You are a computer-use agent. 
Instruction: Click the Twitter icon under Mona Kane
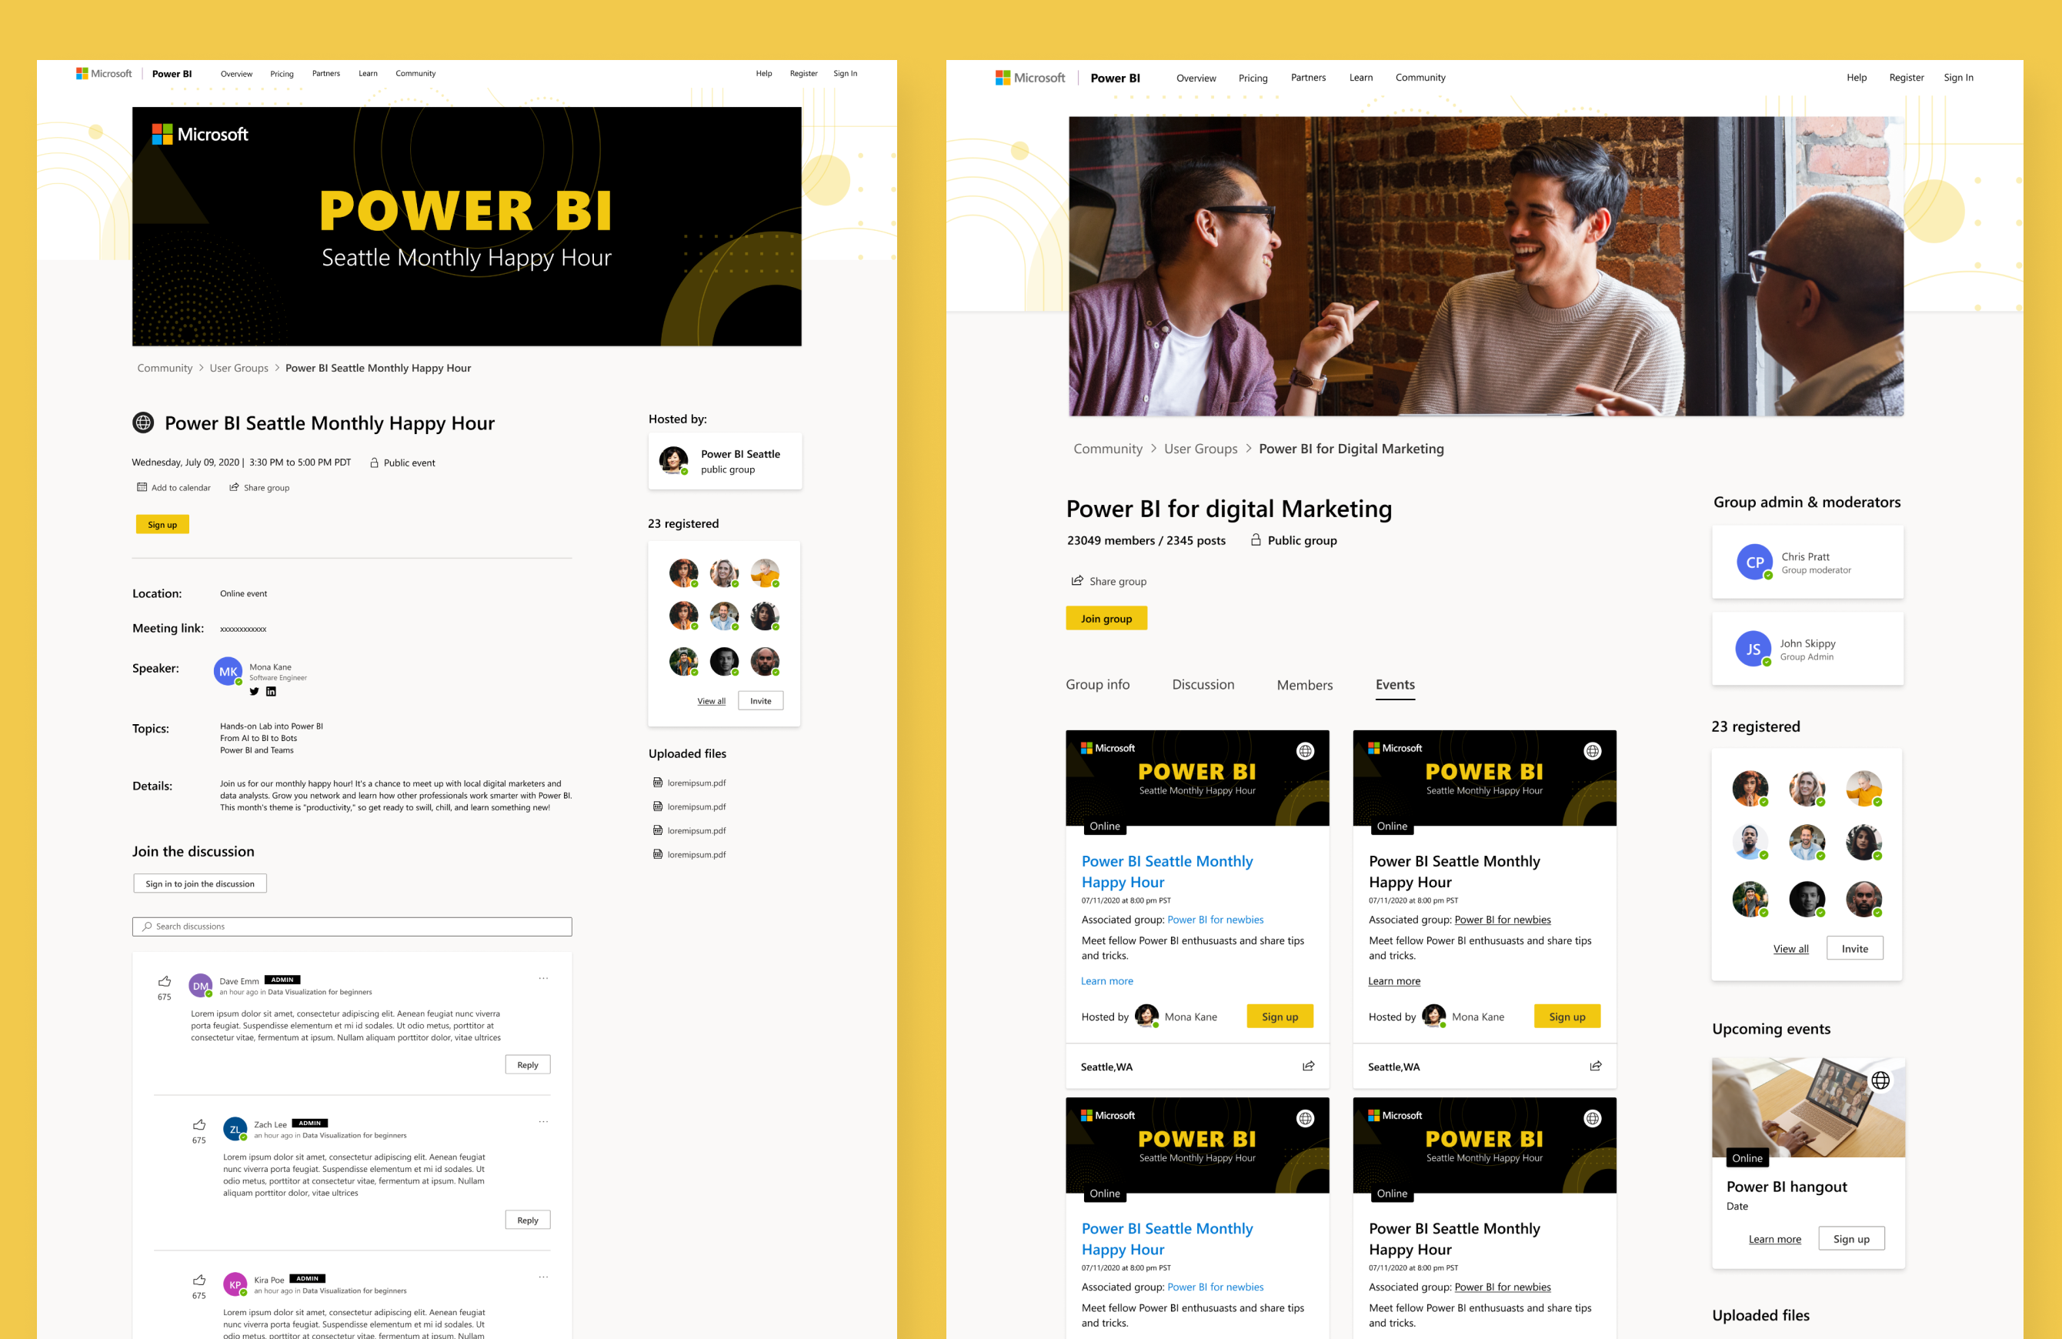click(254, 692)
